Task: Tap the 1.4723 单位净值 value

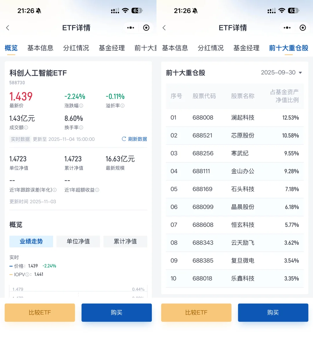Action: (x=18, y=159)
